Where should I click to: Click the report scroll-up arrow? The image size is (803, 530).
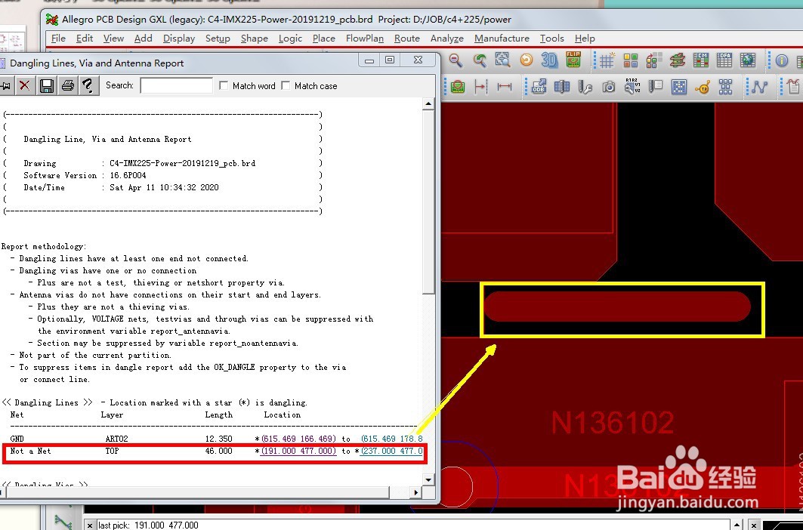pos(428,104)
